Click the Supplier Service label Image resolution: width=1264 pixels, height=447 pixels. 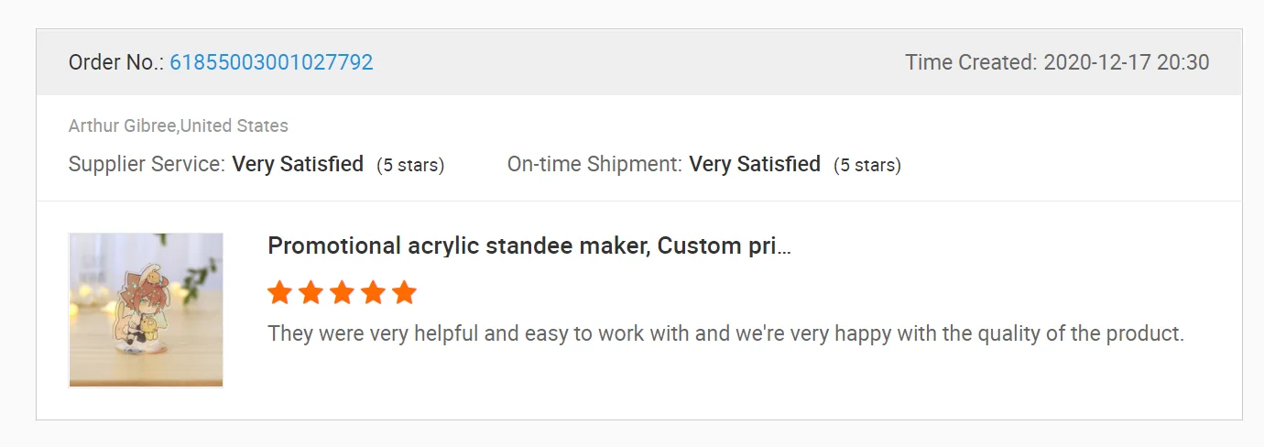click(147, 165)
